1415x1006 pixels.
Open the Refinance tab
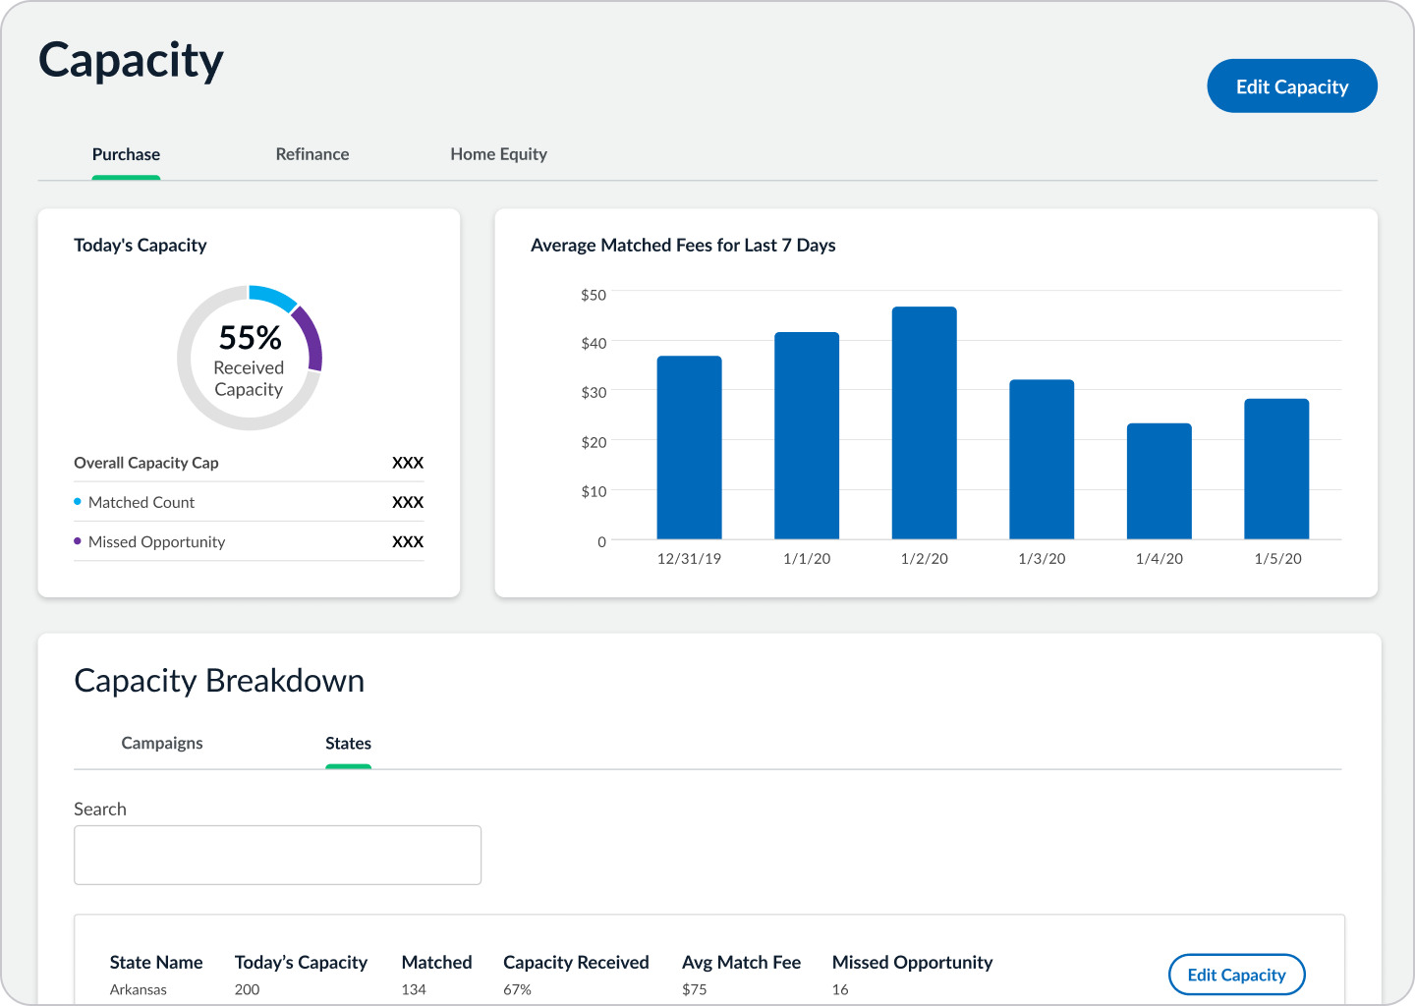coord(312,154)
